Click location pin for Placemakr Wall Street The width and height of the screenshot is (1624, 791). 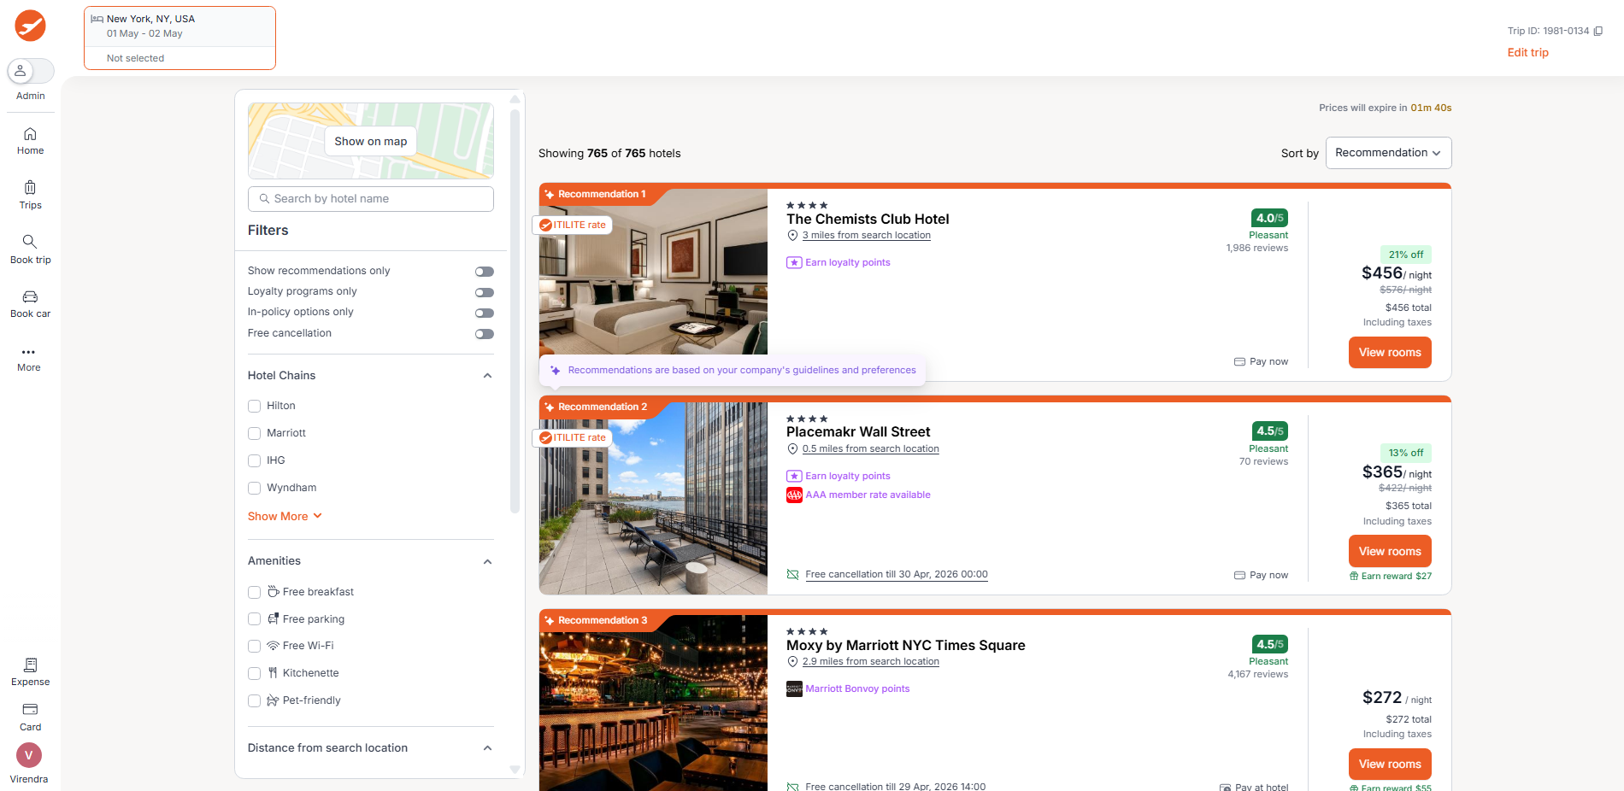pos(792,449)
